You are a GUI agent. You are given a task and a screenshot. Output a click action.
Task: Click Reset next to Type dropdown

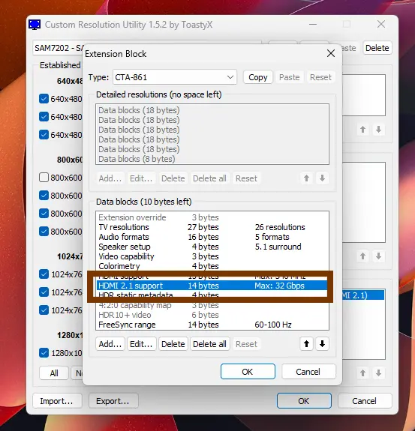(x=320, y=77)
